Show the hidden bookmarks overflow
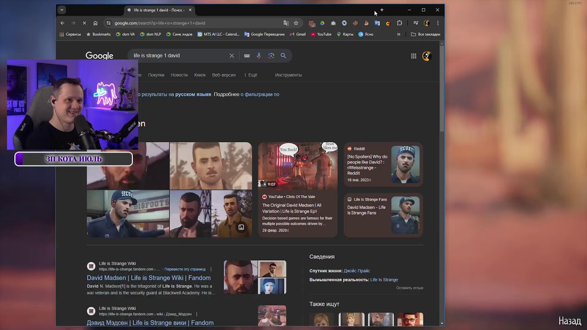Image resolution: width=587 pixels, height=330 pixels. pyautogui.click(x=399, y=34)
